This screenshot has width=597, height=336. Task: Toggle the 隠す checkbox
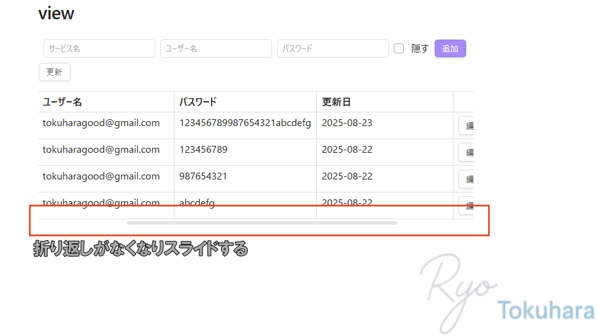point(399,48)
